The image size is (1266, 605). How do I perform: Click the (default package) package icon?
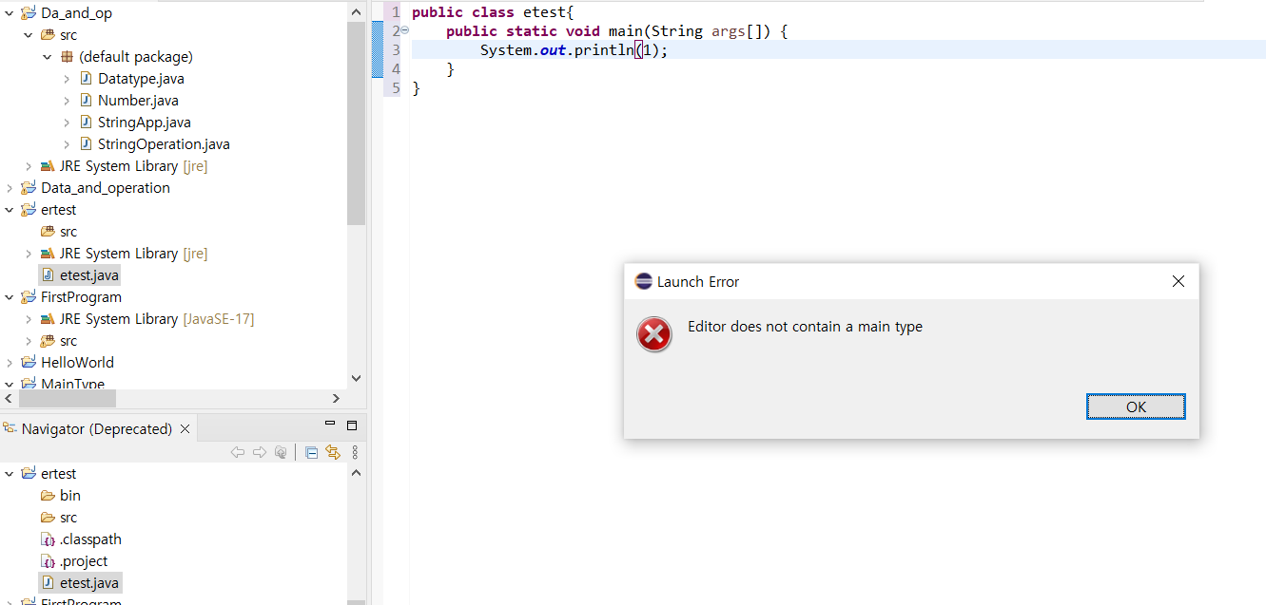coord(67,57)
